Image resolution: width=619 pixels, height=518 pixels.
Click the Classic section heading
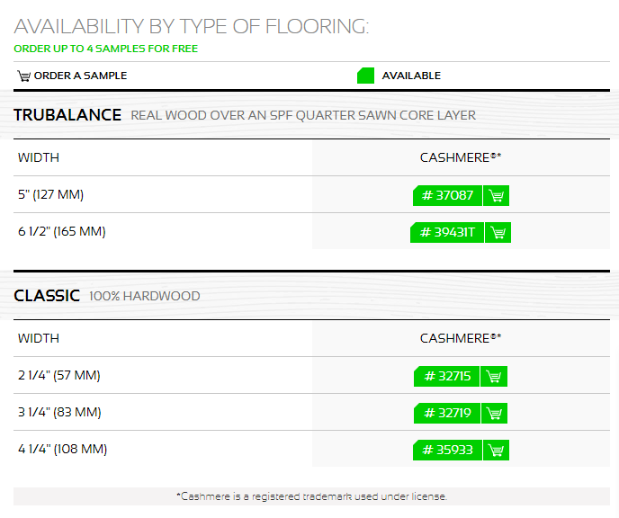(47, 296)
